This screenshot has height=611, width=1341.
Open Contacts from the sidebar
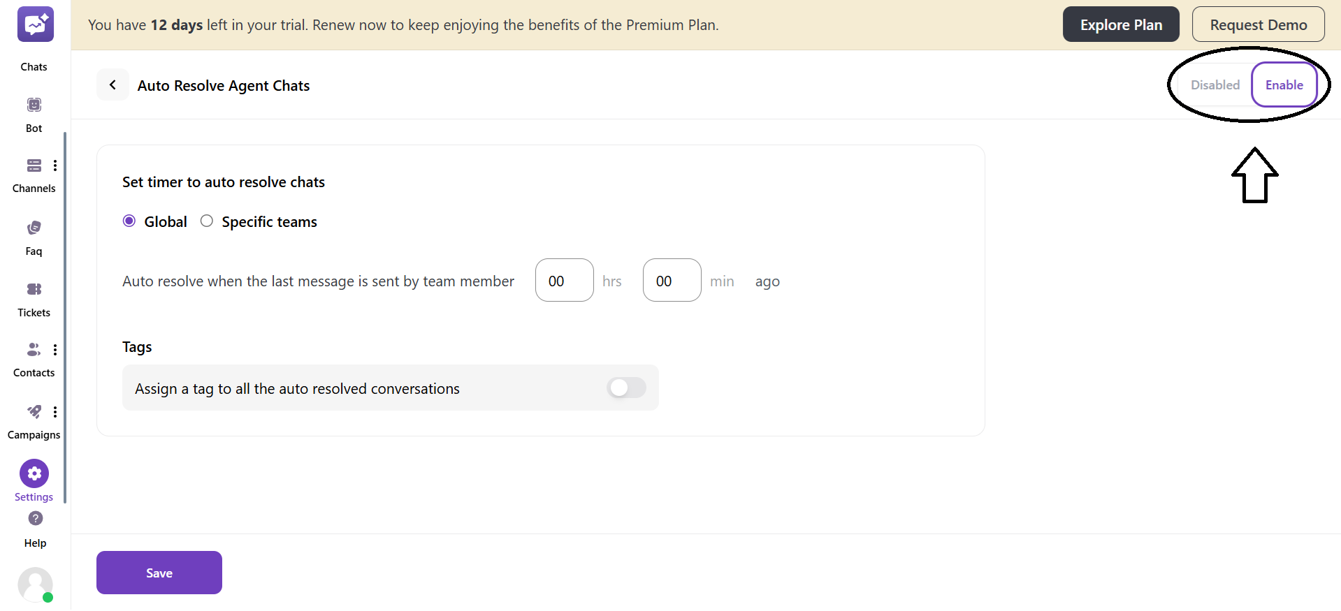(x=34, y=349)
